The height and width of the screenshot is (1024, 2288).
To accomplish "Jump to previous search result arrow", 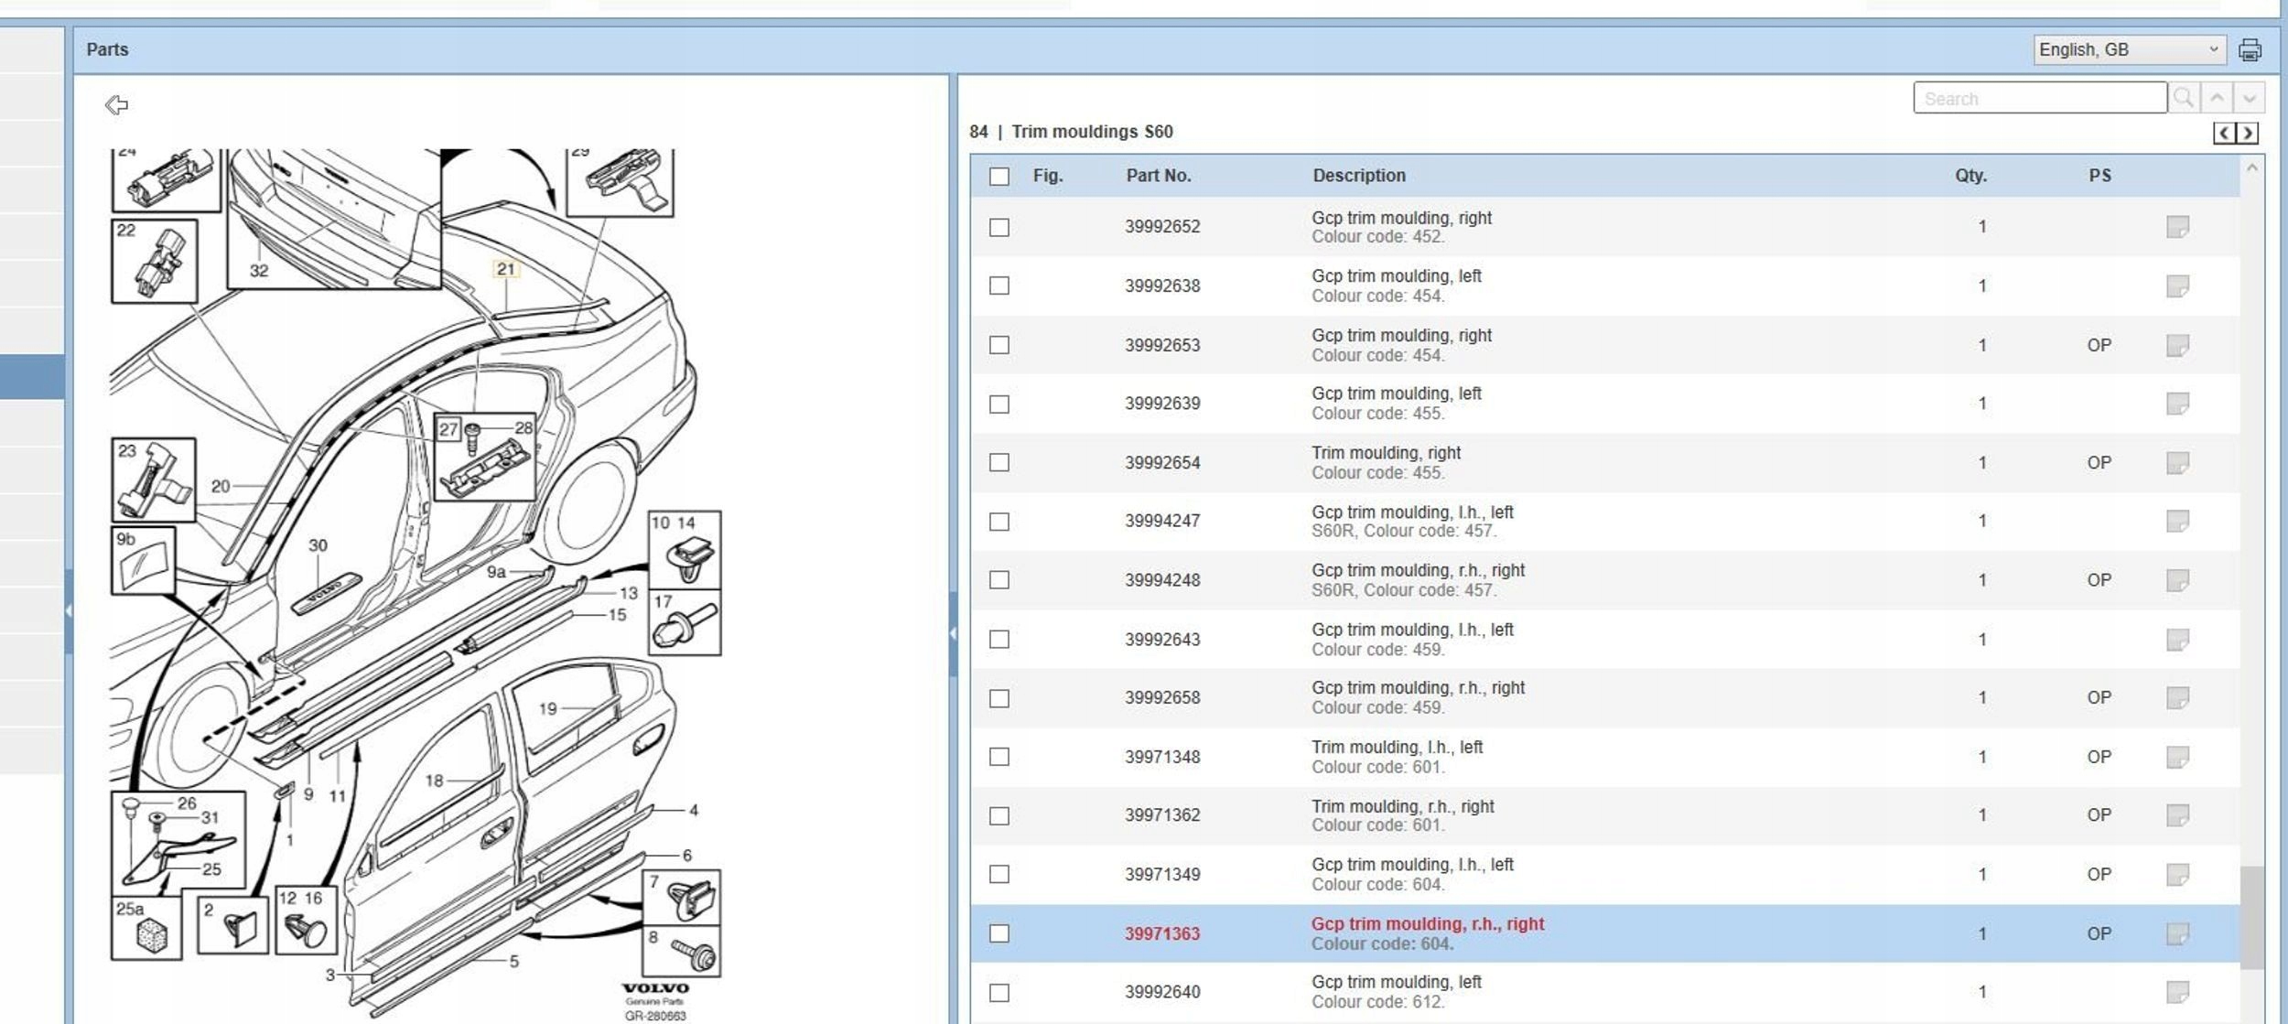I will pos(2217,98).
